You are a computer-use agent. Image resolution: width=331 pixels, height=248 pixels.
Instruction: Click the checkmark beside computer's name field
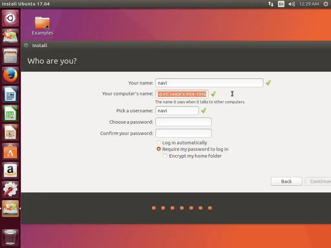213,94
